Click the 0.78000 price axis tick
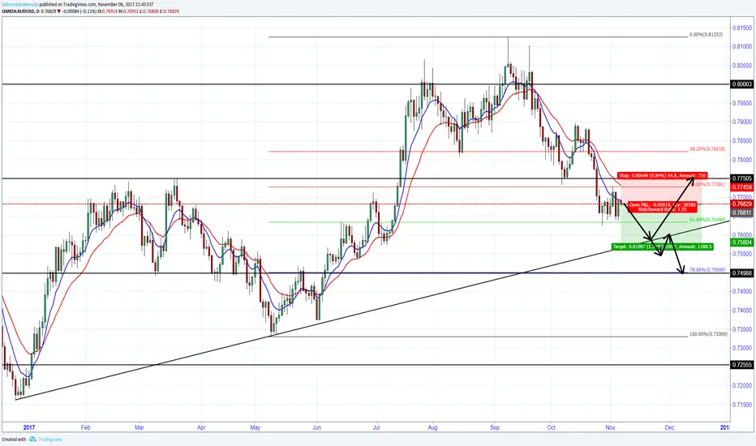Viewport: 756px width, 446px height. pos(742,160)
